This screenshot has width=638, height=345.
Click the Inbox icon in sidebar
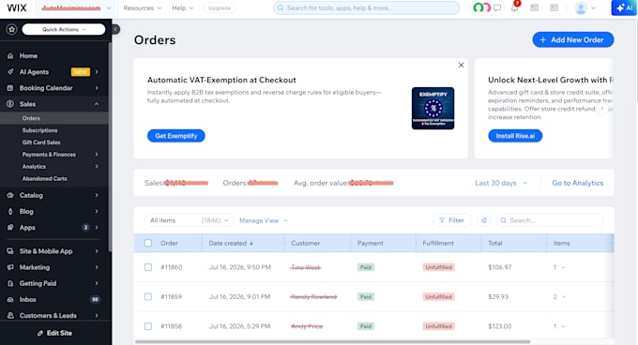(10, 299)
